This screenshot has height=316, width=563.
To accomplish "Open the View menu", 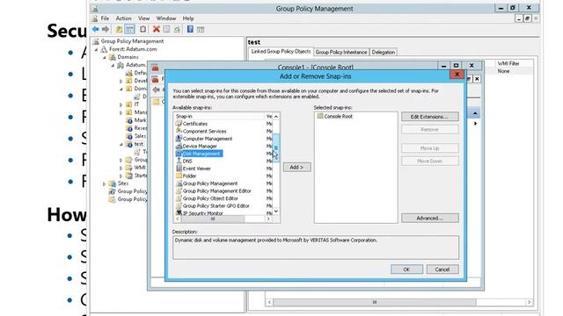I will coord(143,18).
